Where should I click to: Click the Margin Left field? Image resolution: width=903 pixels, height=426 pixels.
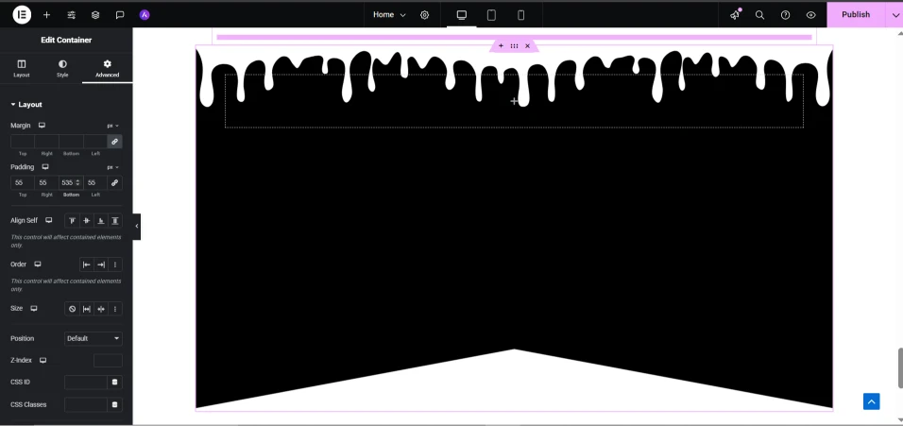coord(95,141)
